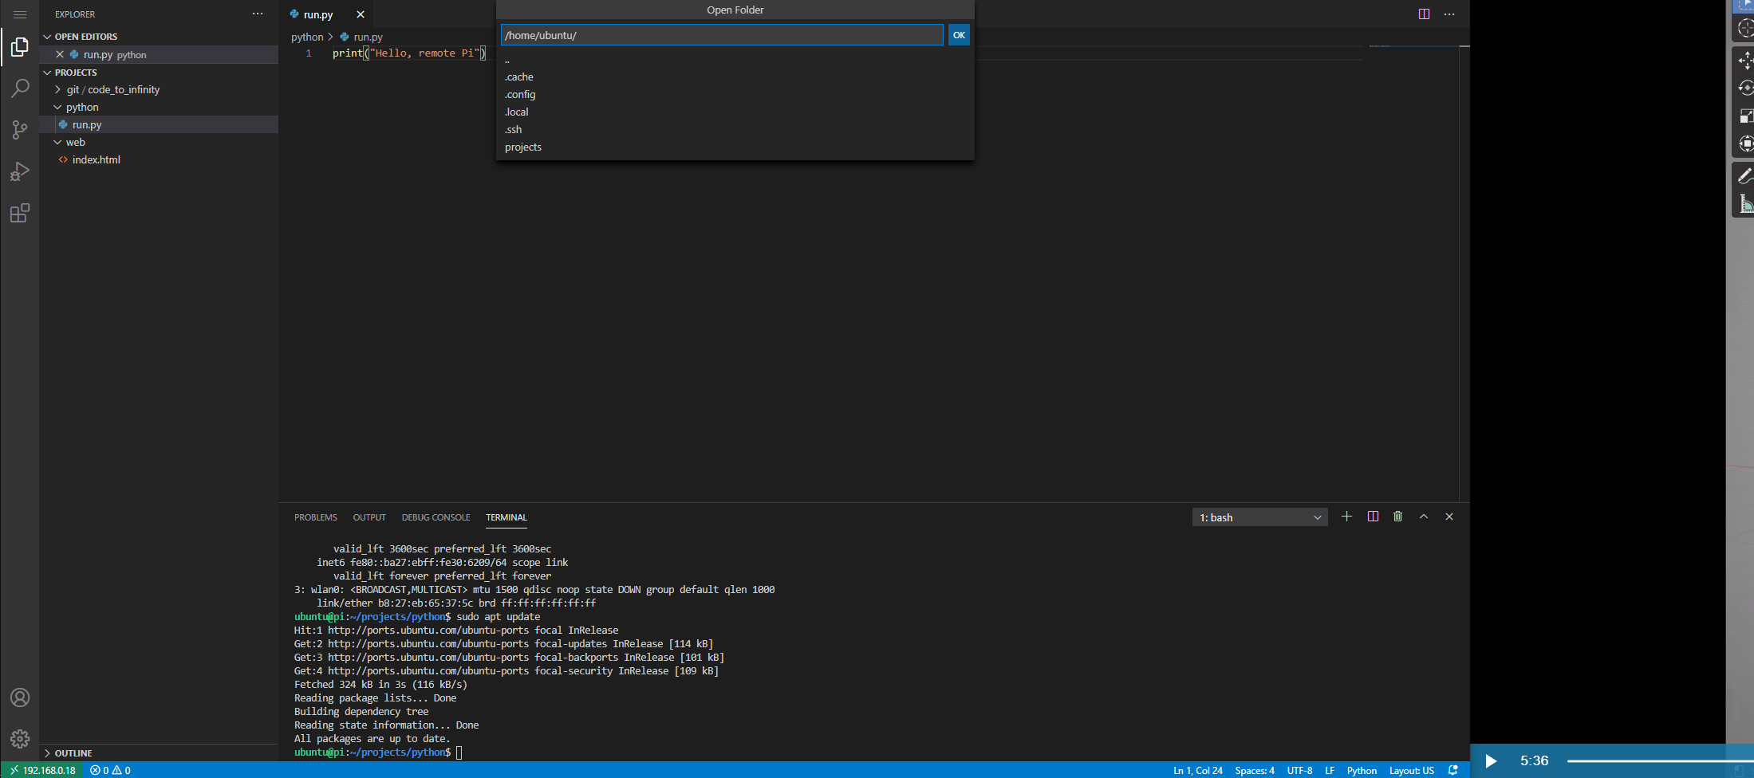Click the remote host 192.168.0.18 indicator
The width and height of the screenshot is (1754, 778).
point(42,770)
